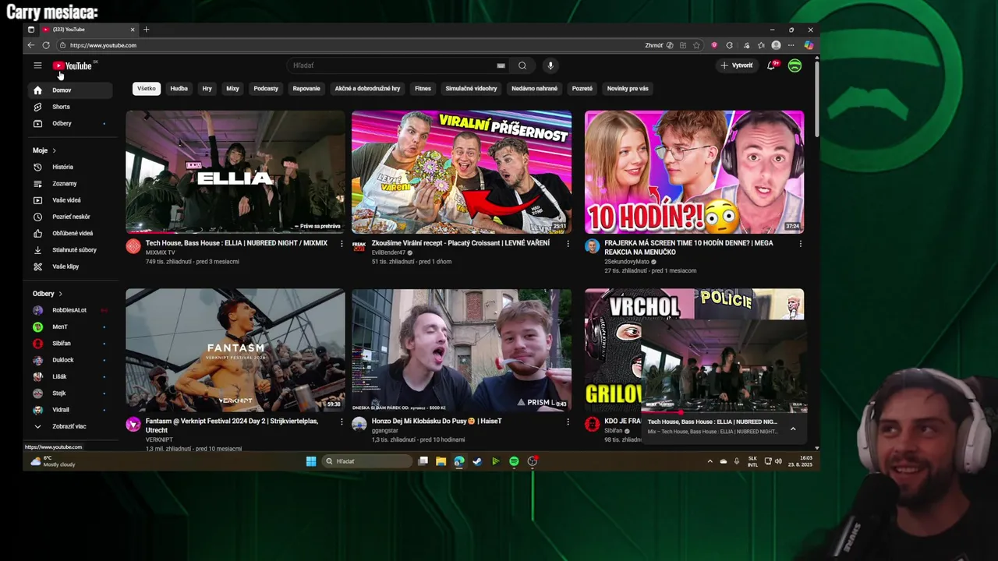Select Simulačné videohry chip

[471, 88]
